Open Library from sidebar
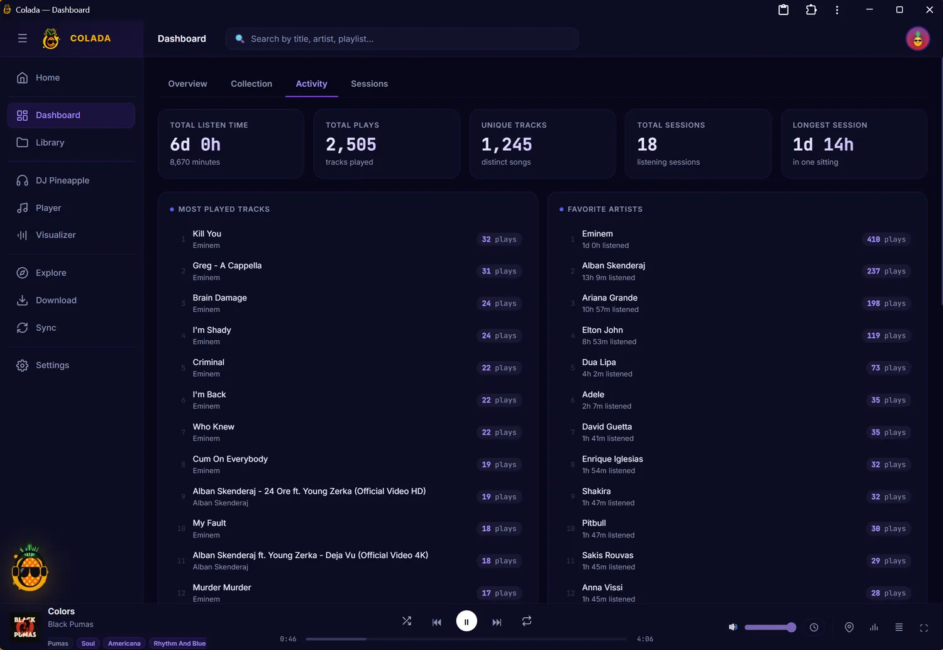 (x=71, y=143)
